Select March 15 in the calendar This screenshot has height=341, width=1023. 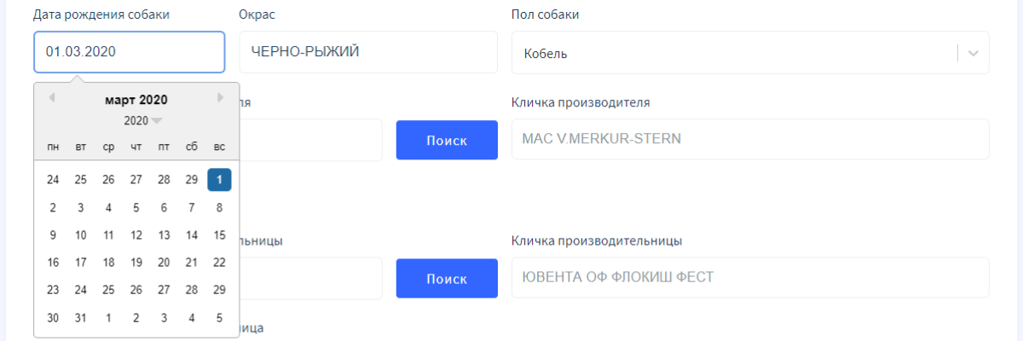(x=219, y=234)
